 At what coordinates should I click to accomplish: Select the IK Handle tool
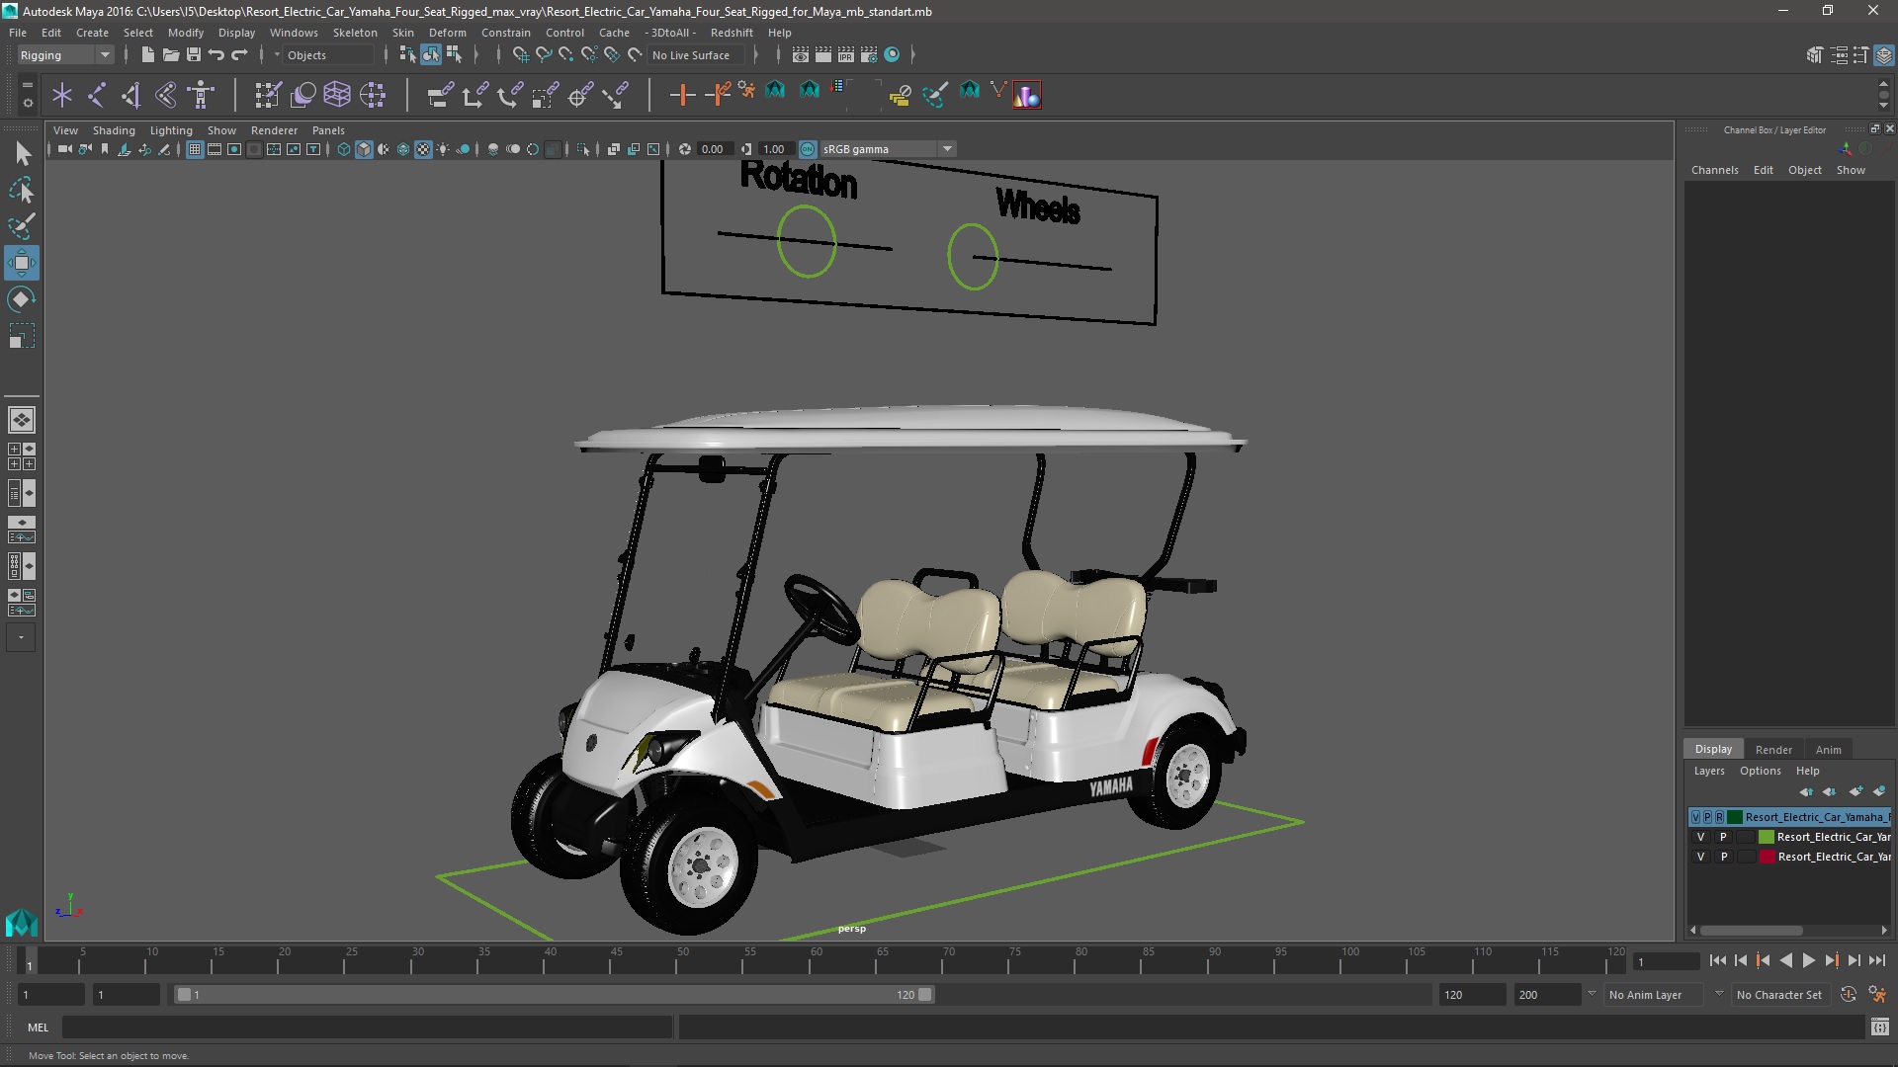click(x=131, y=95)
